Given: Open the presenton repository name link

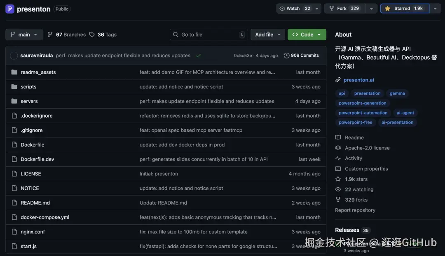Looking at the screenshot, I should click(x=33, y=9).
